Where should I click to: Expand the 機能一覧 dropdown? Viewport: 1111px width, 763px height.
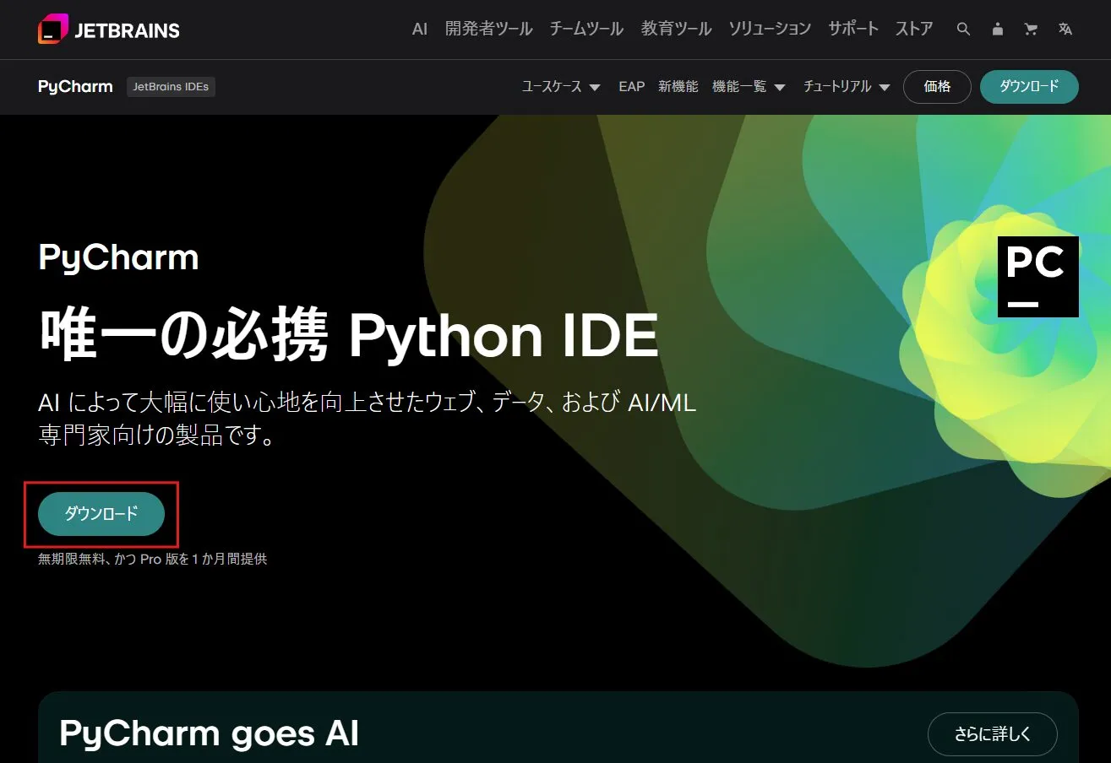tap(749, 86)
